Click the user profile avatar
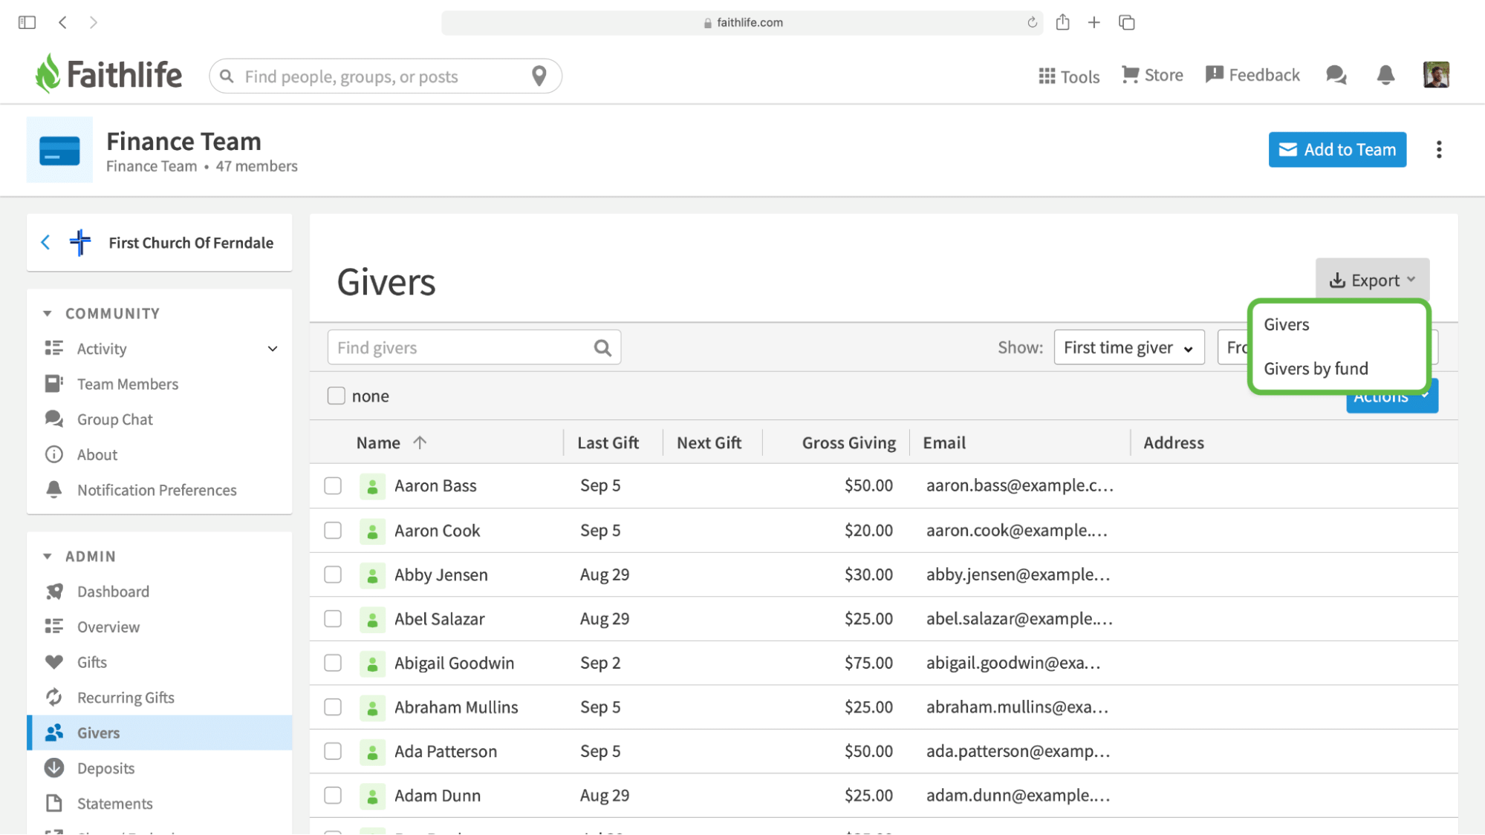Image resolution: width=1485 pixels, height=835 pixels. pyautogui.click(x=1436, y=75)
